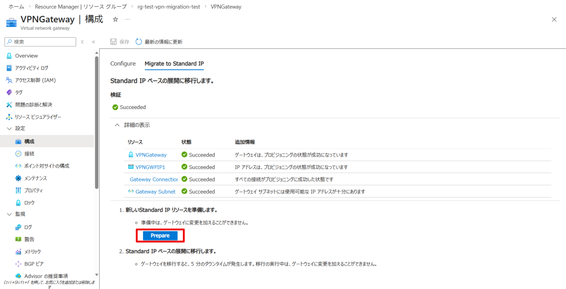The height and width of the screenshot is (289, 566).
Task: Collapse the sidebar with the double chevron
Action: pyautogui.click(x=93, y=42)
